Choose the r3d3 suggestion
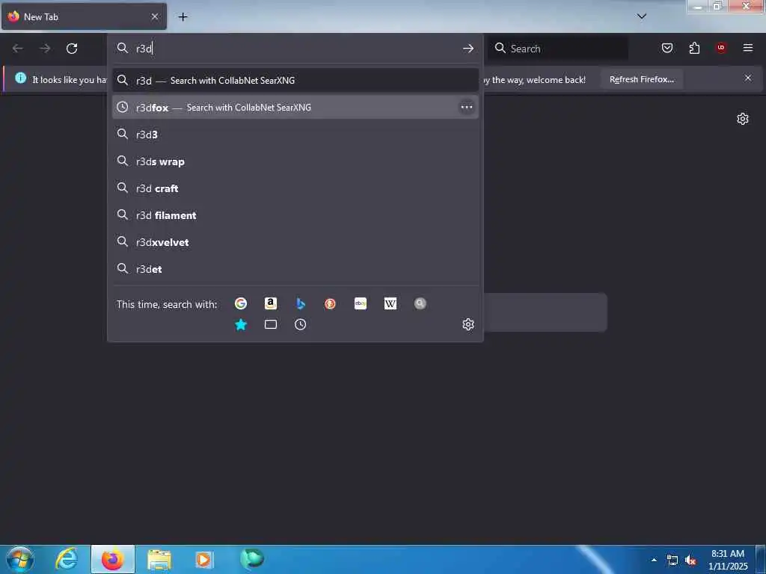 point(295,135)
